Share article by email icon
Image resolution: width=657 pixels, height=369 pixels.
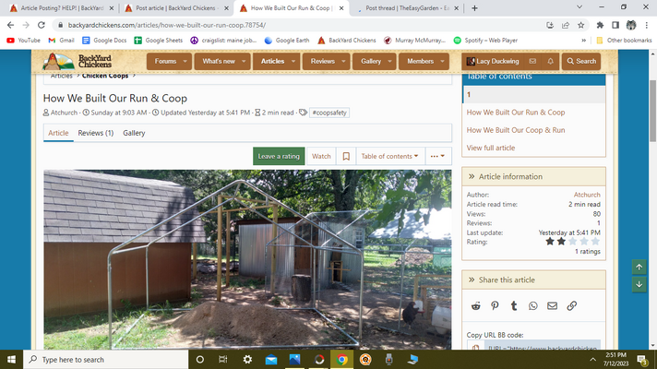[x=552, y=305]
